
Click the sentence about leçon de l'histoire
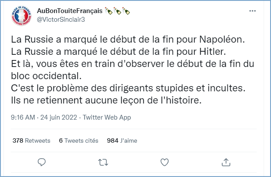[x=106, y=100]
